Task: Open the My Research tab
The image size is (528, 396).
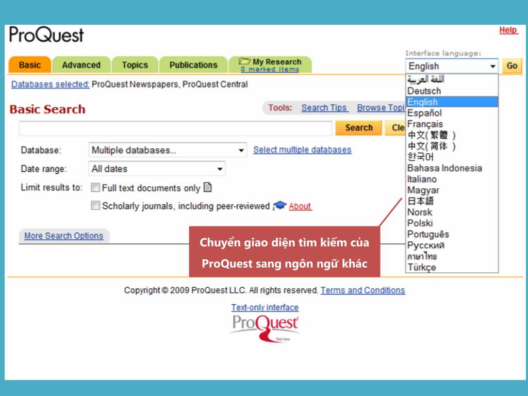Action: (270, 64)
